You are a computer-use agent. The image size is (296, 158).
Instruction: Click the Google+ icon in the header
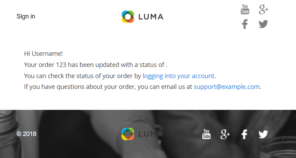(263, 9)
